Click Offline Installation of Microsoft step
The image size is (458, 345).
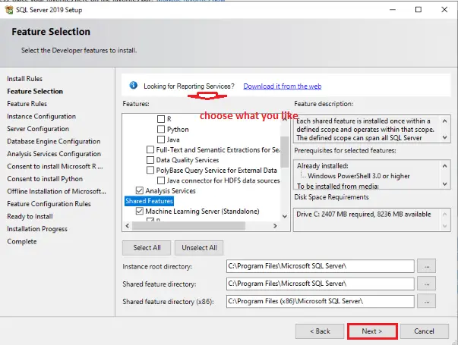point(56,191)
